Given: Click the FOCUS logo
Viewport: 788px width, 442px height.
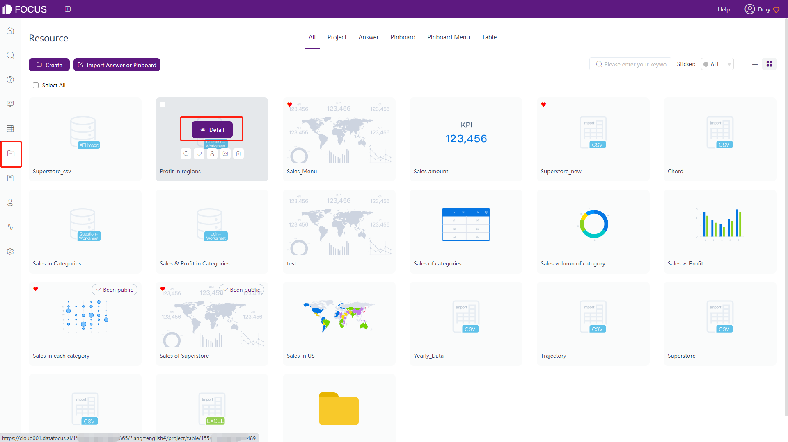Looking at the screenshot, I should pyautogui.click(x=25, y=9).
